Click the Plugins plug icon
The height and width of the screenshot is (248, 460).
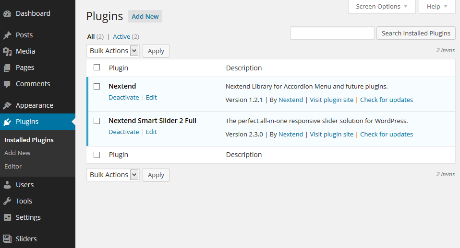click(x=7, y=122)
